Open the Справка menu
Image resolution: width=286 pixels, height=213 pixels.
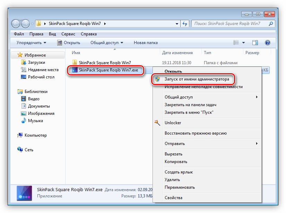[89, 34]
